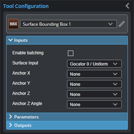The image size is (134, 134).
Task: Open the Anchor Z dropdown
Action: [94, 94]
